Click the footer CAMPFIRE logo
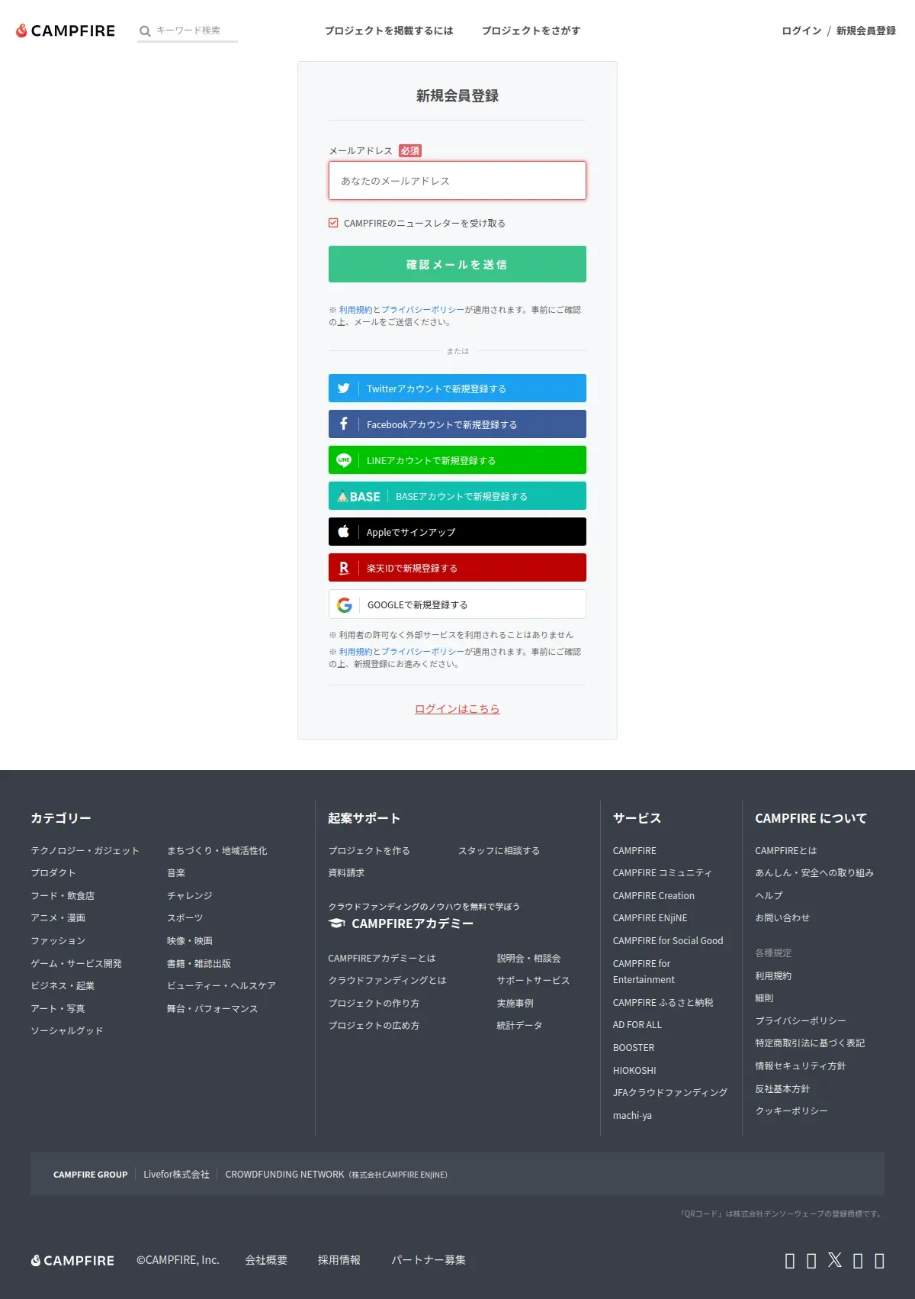Viewport: 915px width, 1299px height. (72, 1261)
